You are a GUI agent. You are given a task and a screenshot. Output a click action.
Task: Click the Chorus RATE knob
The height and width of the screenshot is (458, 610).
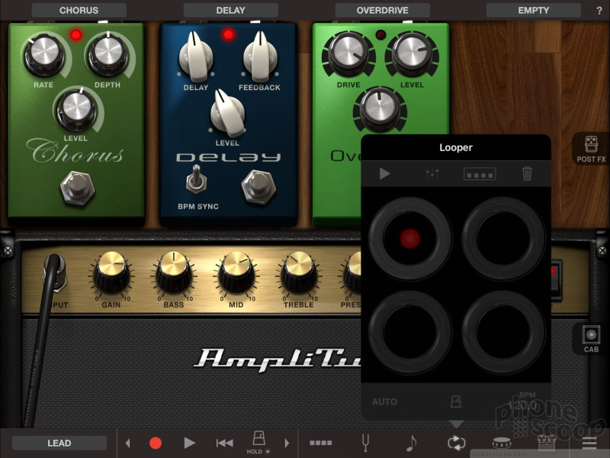(44, 56)
